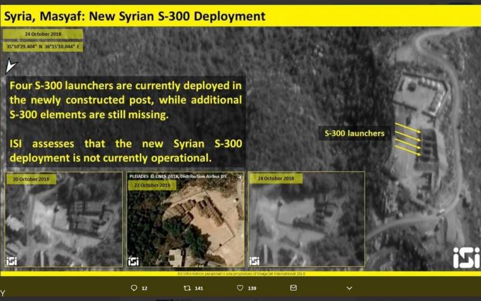Open the 22 October 2018 color satellite thumbnail
The height and width of the screenshot is (301, 481).
185,219
